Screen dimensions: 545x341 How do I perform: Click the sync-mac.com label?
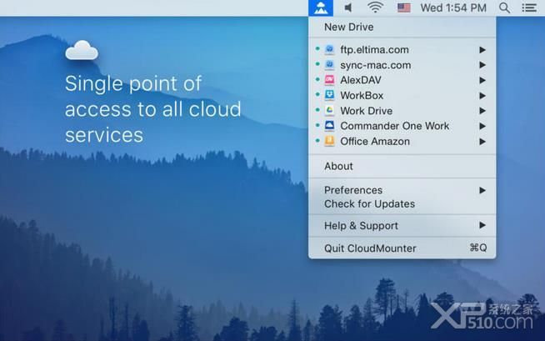click(375, 65)
